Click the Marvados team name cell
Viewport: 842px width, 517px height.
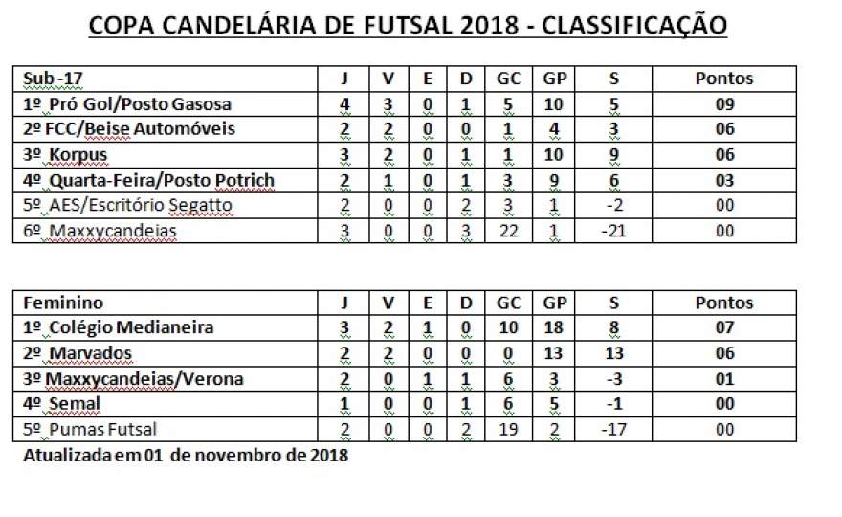coord(166,353)
